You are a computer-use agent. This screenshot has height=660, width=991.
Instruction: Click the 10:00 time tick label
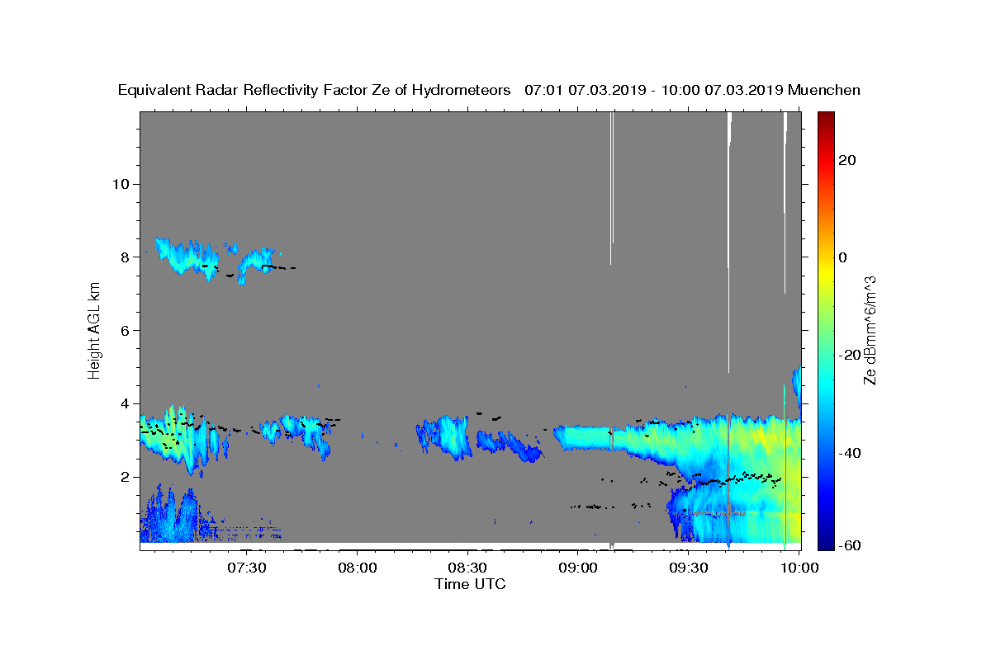pos(800,568)
